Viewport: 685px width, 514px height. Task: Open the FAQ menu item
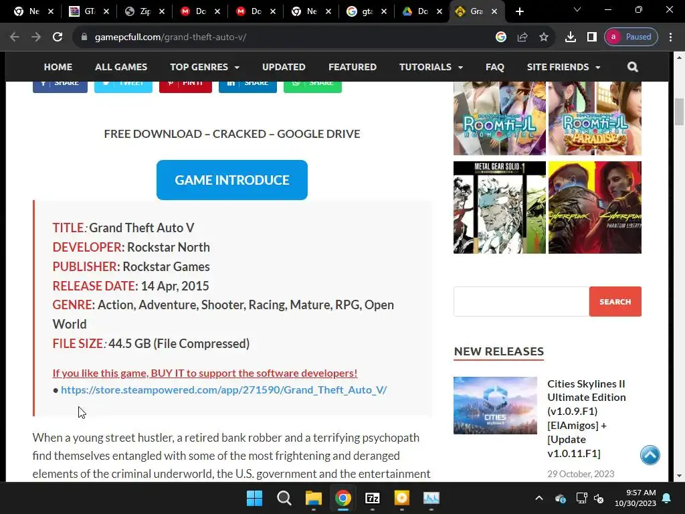[494, 67]
